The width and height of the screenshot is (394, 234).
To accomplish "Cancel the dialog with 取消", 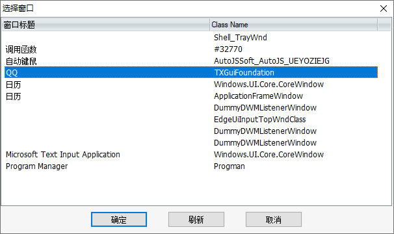I will point(274,220).
